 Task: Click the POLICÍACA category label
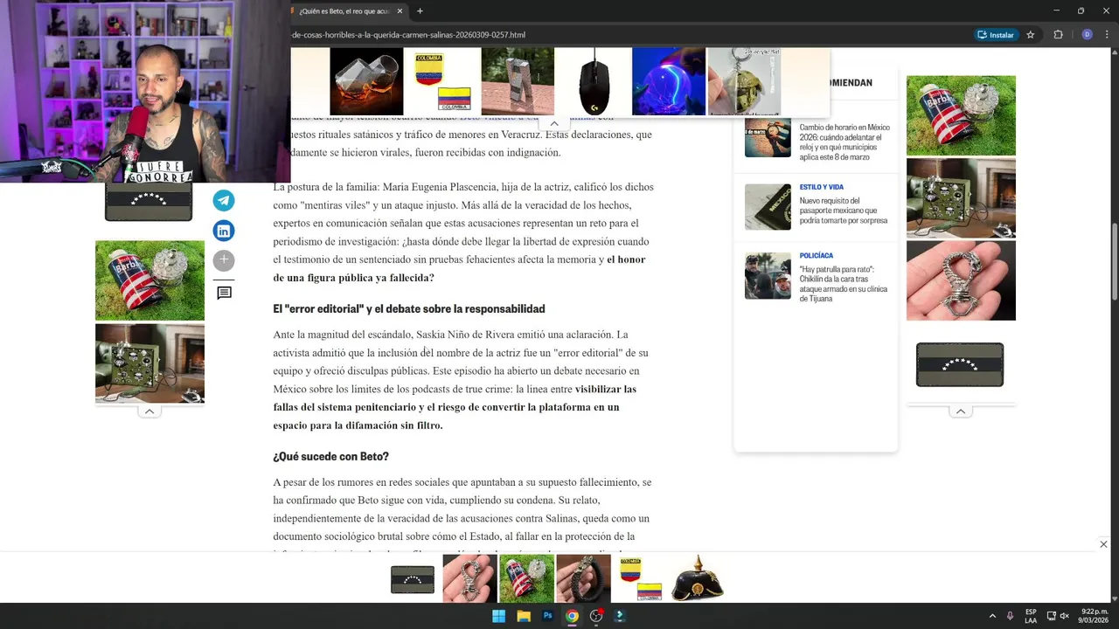pyautogui.click(x=816, y=256)
